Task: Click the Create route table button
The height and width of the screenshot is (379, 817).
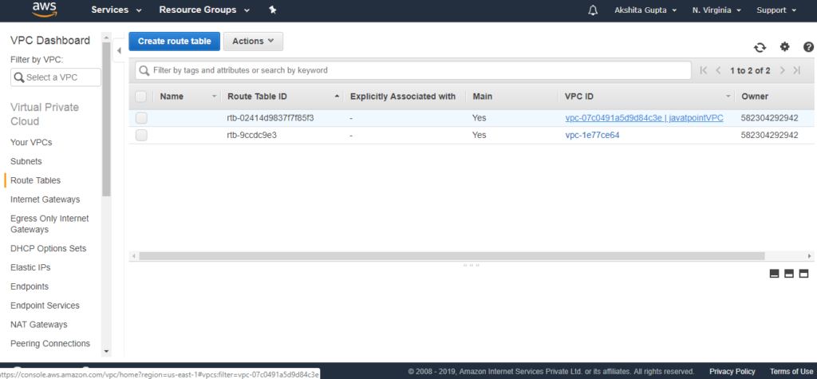Action: [x=175, y=41]
